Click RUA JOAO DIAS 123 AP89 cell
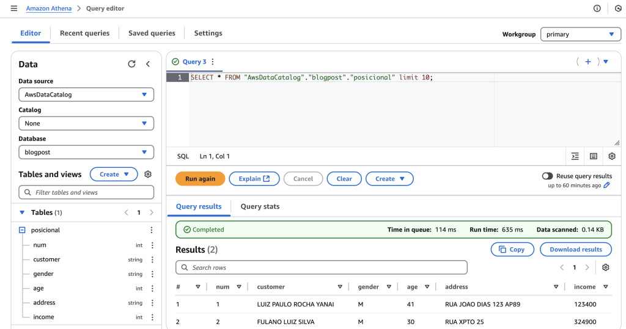The width and height of the screenshot is (626, 329). tap(482, 304)
